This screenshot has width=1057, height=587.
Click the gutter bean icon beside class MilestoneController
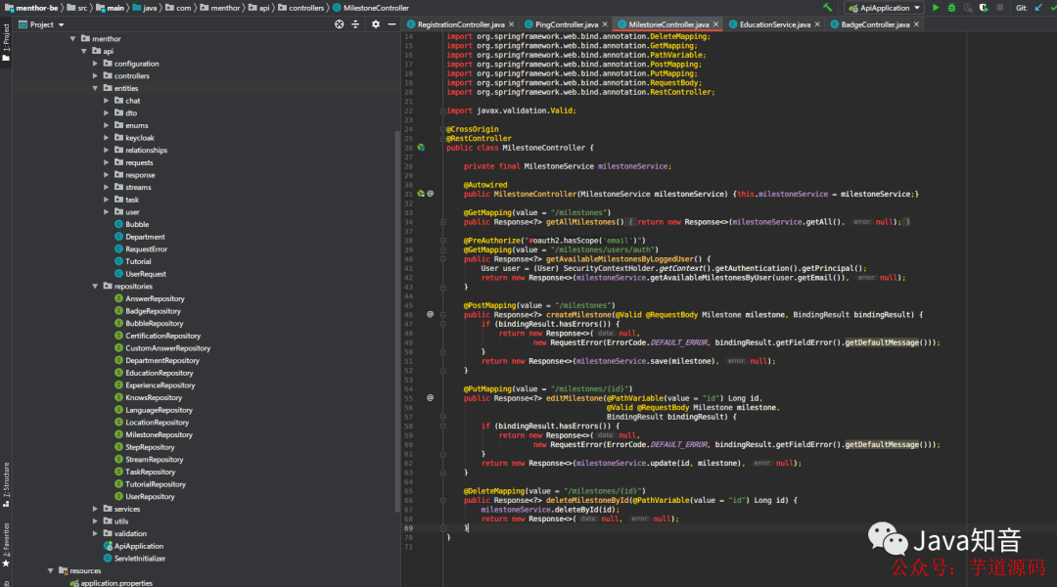[x=421, y=148]
